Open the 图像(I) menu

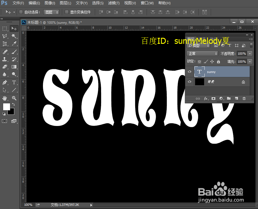(x=50, y=3)
